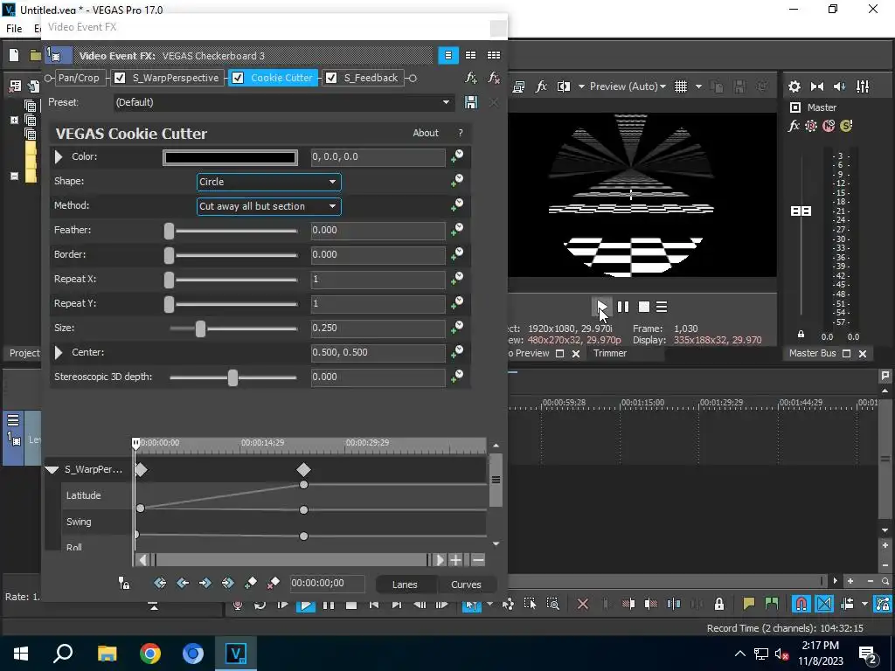Open Google Chrome from the taskbar
Image resolution: width=895 pixels, height=671 pixels.
tap(150, 654)
